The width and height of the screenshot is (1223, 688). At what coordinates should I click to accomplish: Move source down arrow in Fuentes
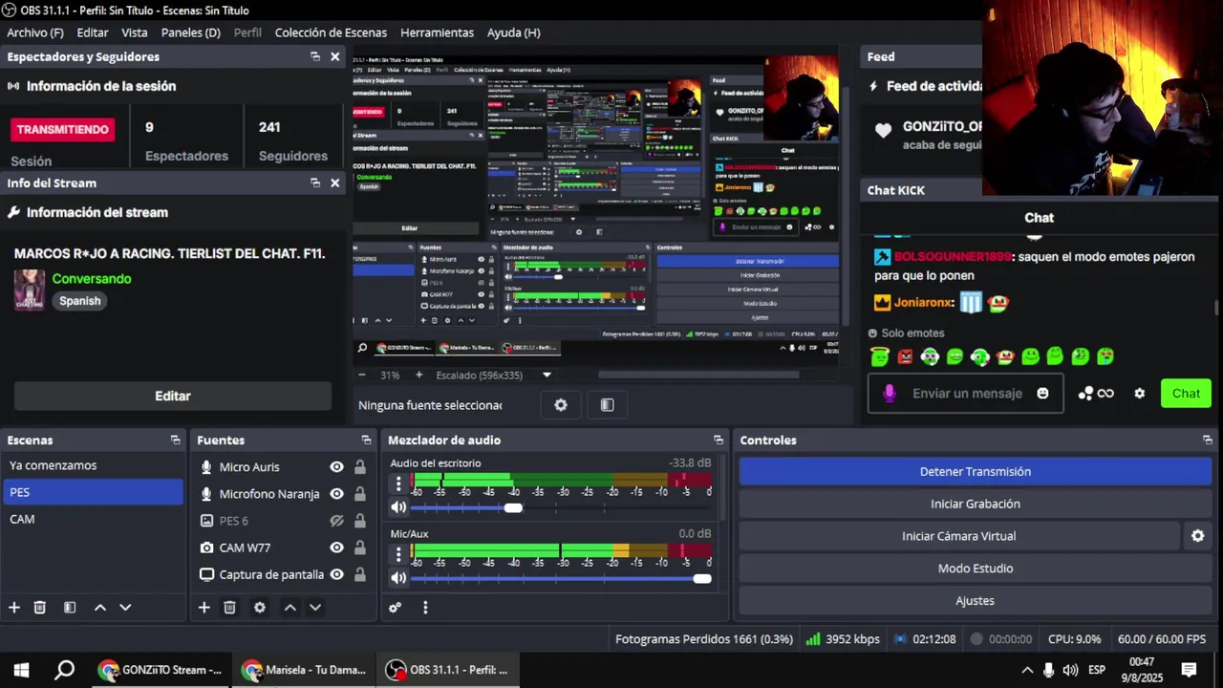pos(315,608)
